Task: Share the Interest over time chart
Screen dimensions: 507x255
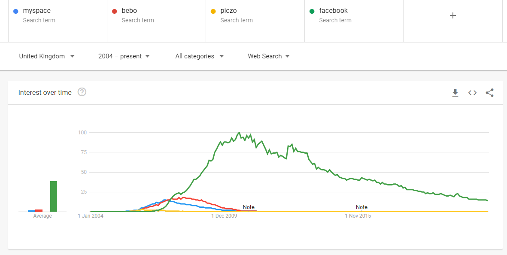Action: [489, 93]
